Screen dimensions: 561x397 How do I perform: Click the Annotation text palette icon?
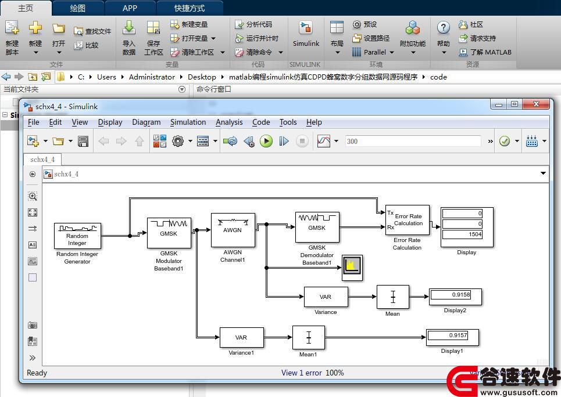33,245
